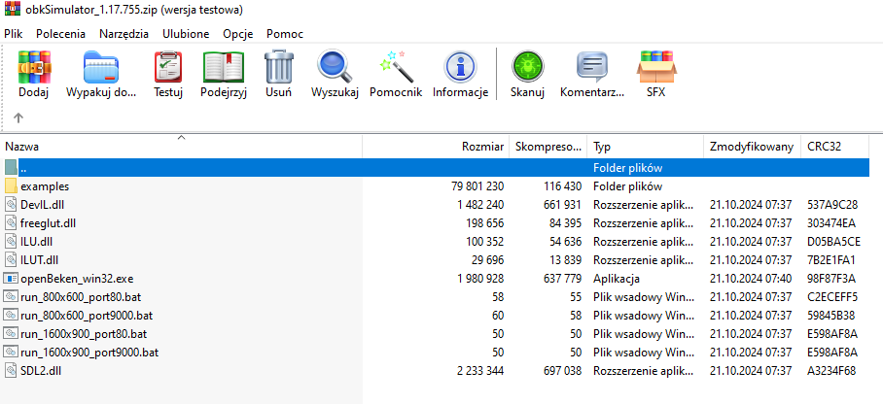Click the Wypakuj do... extract icon
883x404 pixels.
click(101, 66)
